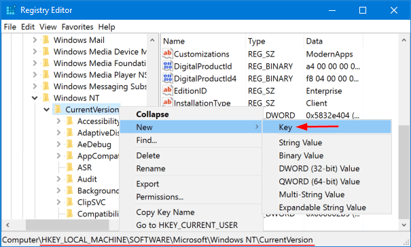Expand the Windows Media Device node
Screen dimensions: 411x247
click(35, 52)
